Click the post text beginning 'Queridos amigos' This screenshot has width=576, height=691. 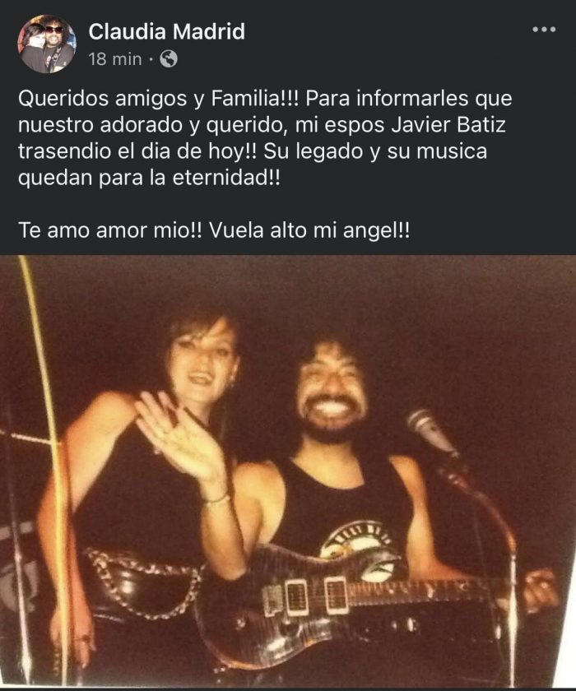[265, 138]
